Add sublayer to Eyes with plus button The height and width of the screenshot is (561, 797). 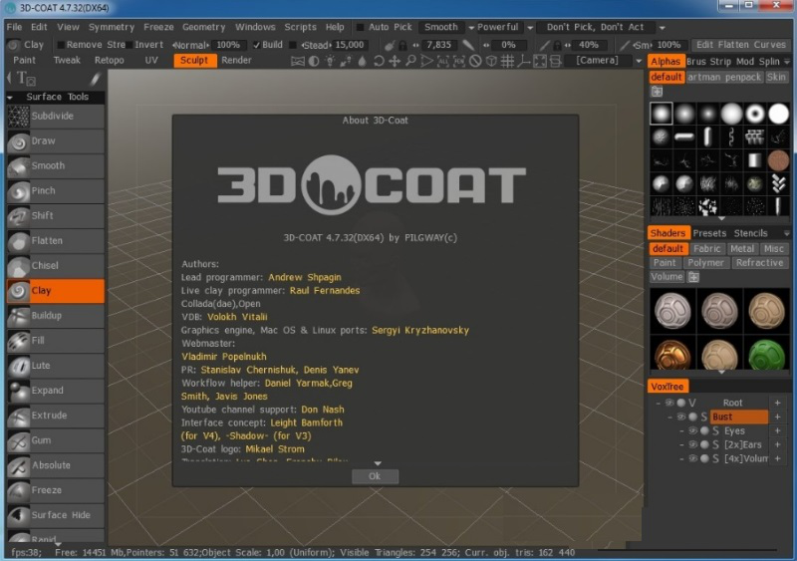(777, 430)
